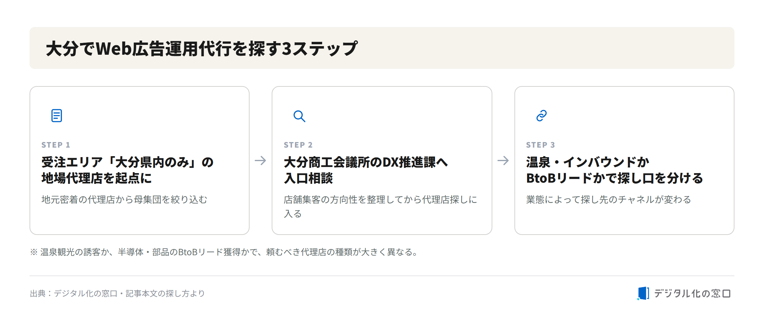Select the STEP 2 label
The height and width of the screenshot is (329, 764).
pos(298,145)
